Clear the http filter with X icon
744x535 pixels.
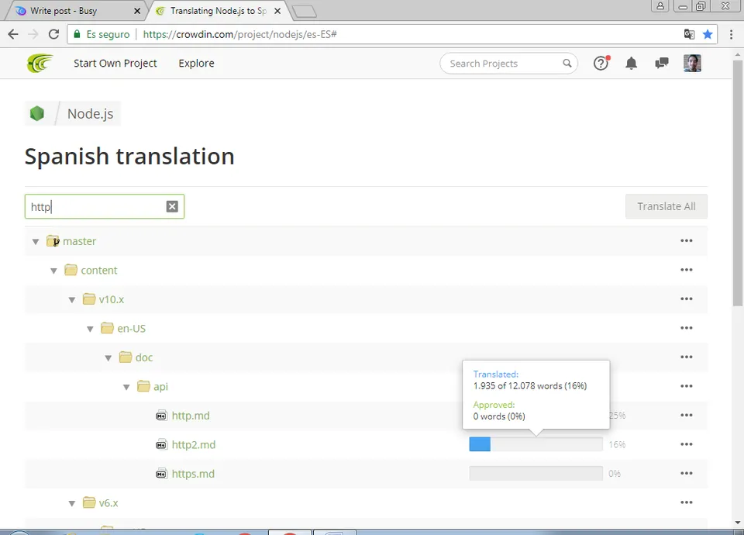point(172,206)
